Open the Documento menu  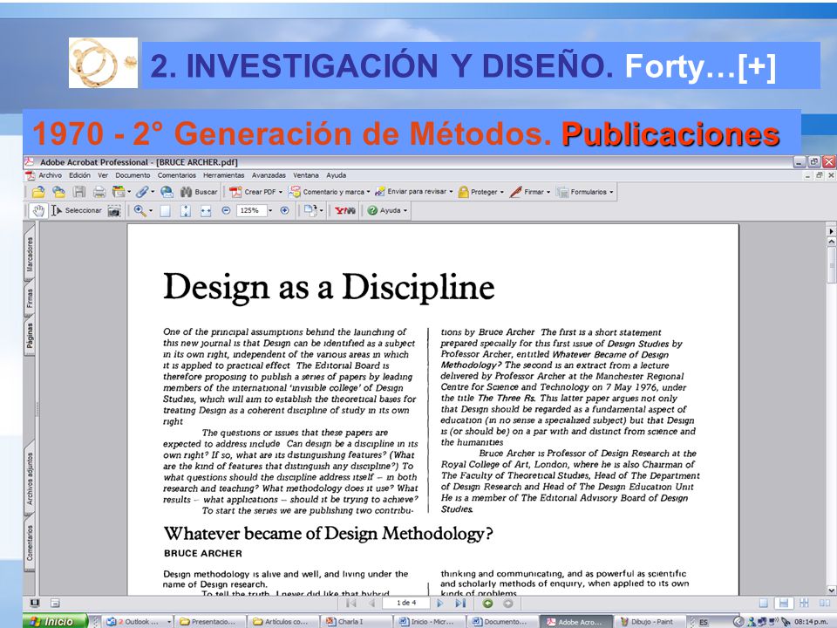(x=133, y=175)
